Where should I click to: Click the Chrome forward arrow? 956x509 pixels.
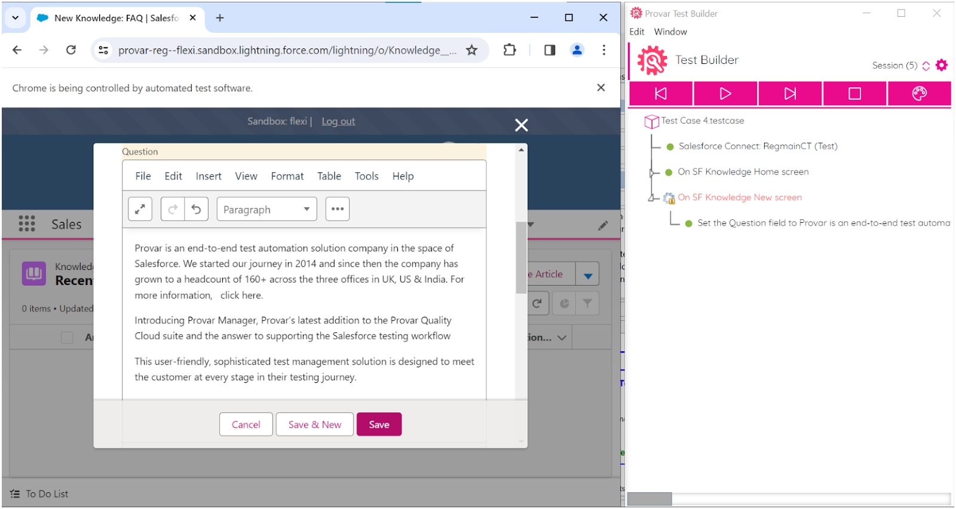(x=44, y=50)
